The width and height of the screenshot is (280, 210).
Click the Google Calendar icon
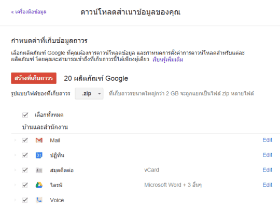39,155
